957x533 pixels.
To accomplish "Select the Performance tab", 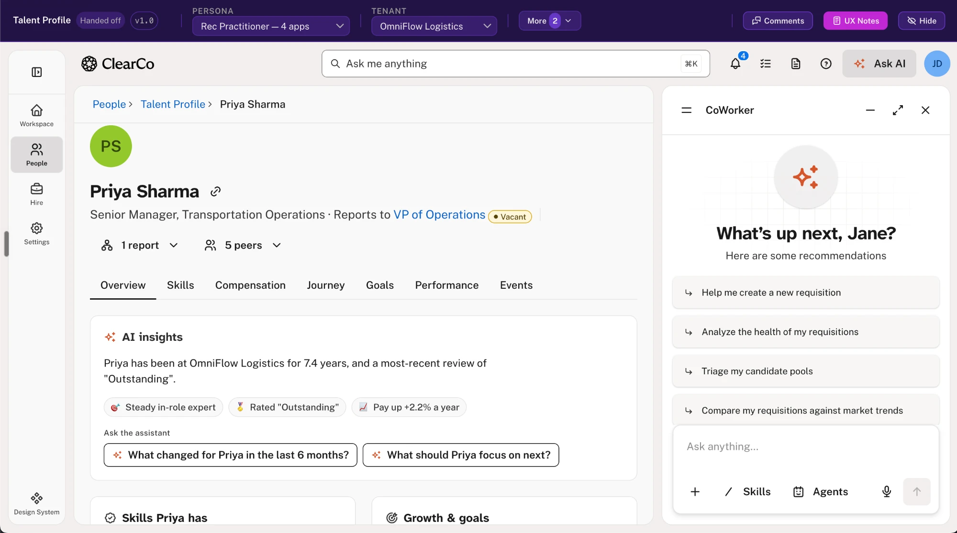I will pos(447,285).
